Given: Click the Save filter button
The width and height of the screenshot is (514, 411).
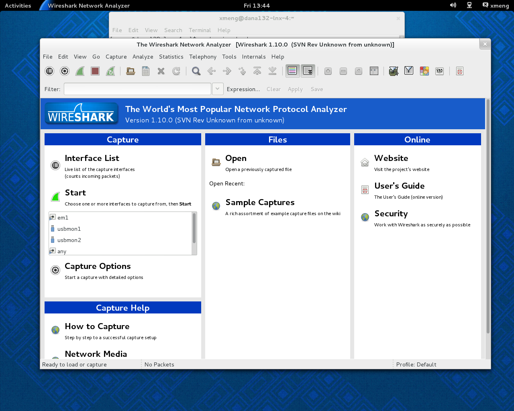Looking at the screenshot, I should (317, 89).
